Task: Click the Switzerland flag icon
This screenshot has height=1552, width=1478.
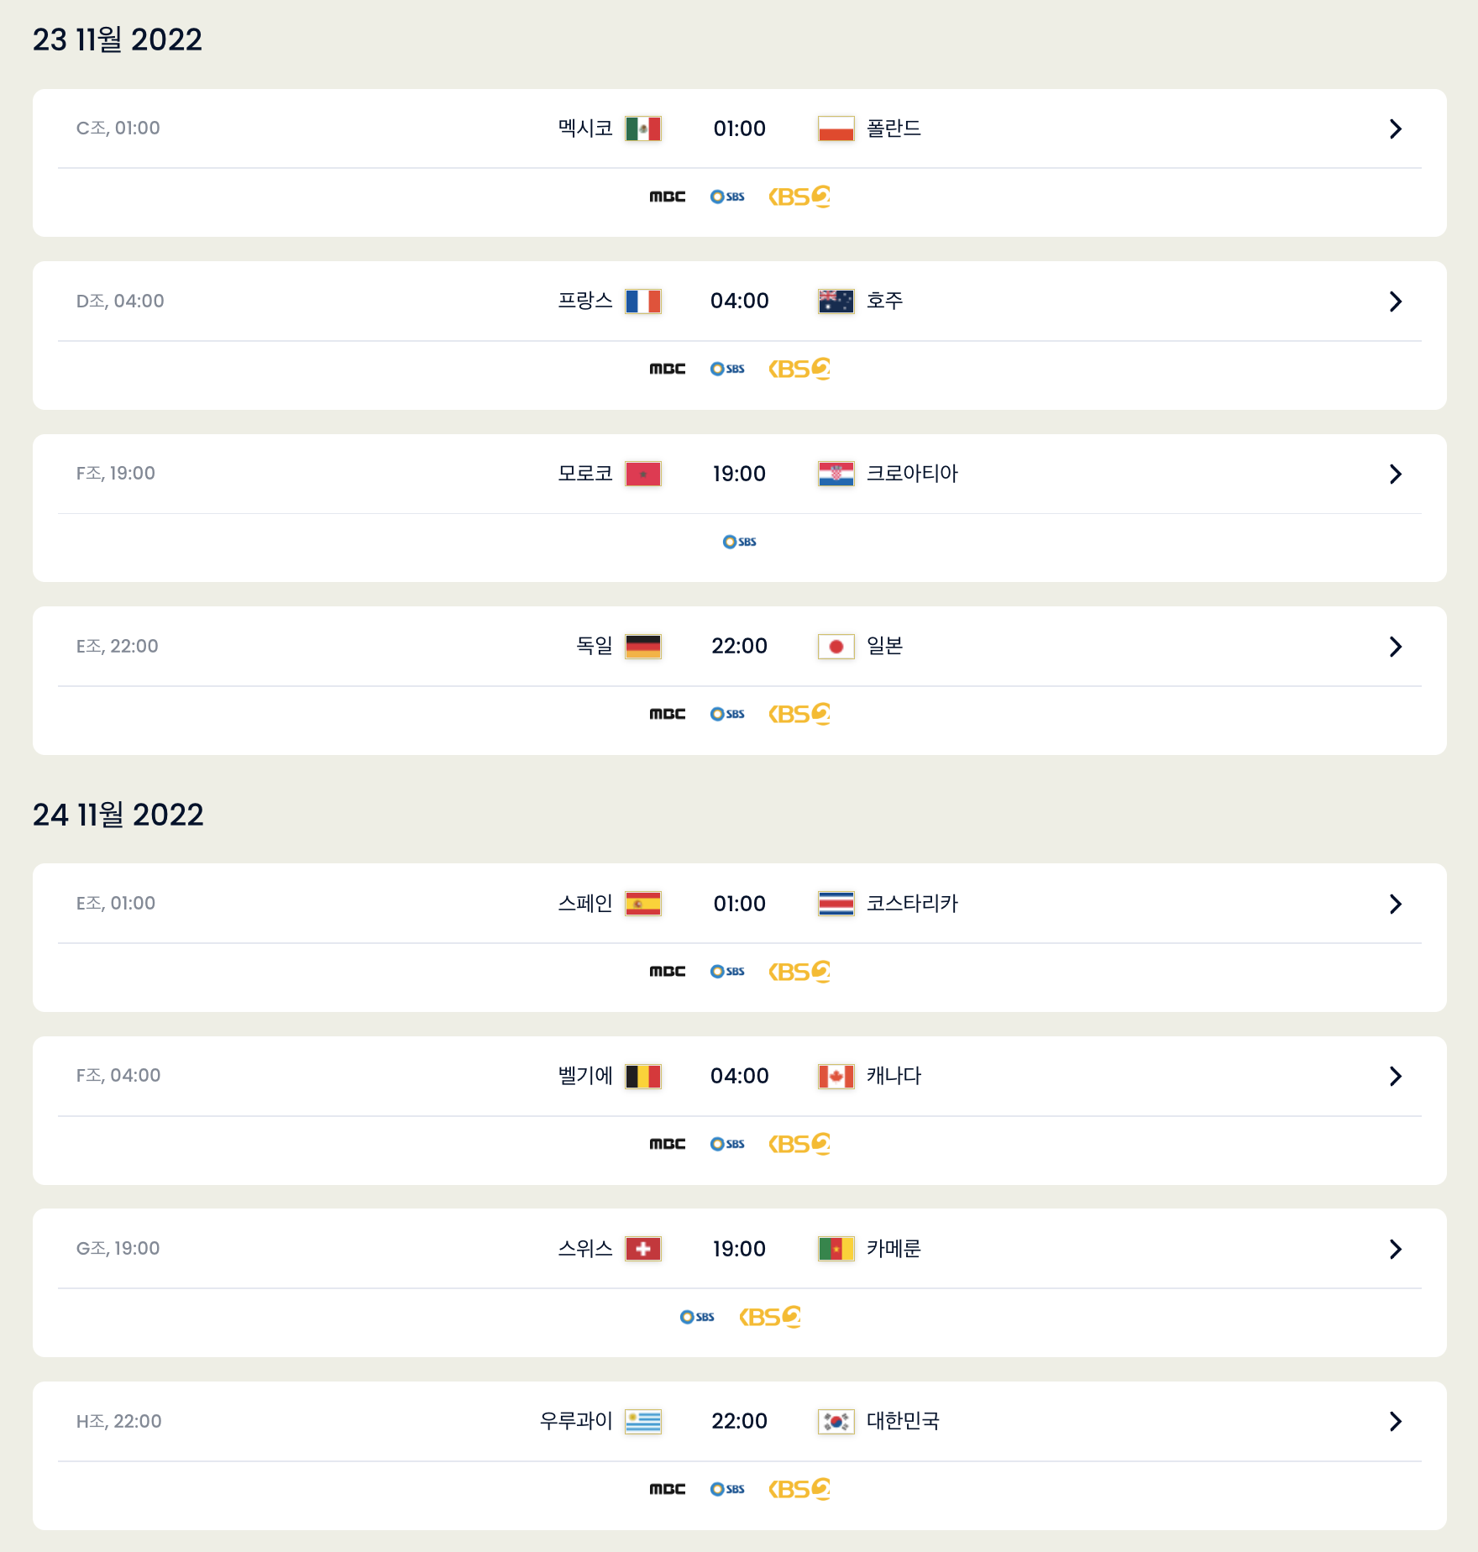Action: (x=642, y=1249)
